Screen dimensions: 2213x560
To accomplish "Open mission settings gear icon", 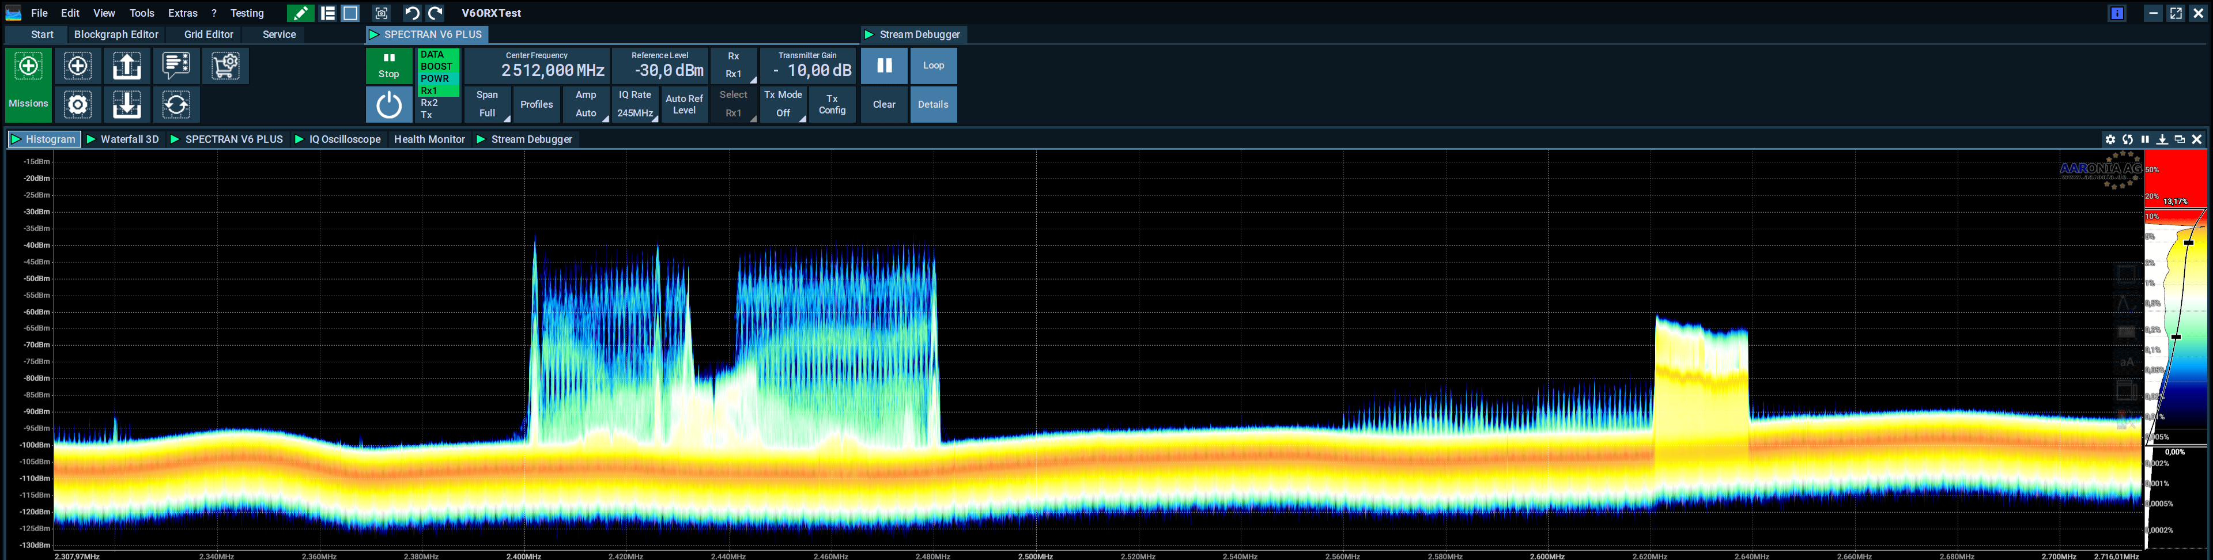I will [x=78, y=105].
